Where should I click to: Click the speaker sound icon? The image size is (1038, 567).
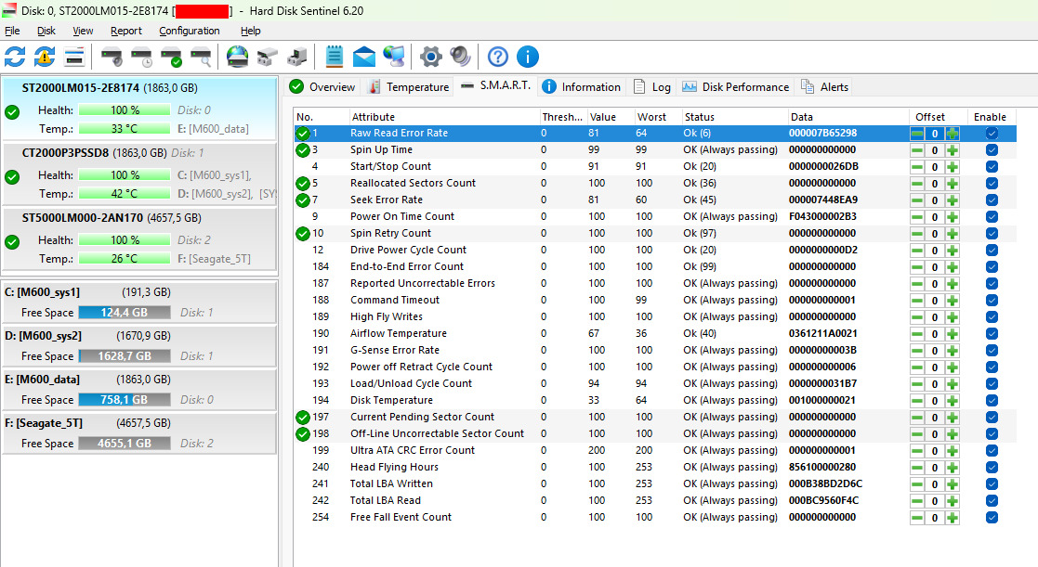[x=460, y=58]
